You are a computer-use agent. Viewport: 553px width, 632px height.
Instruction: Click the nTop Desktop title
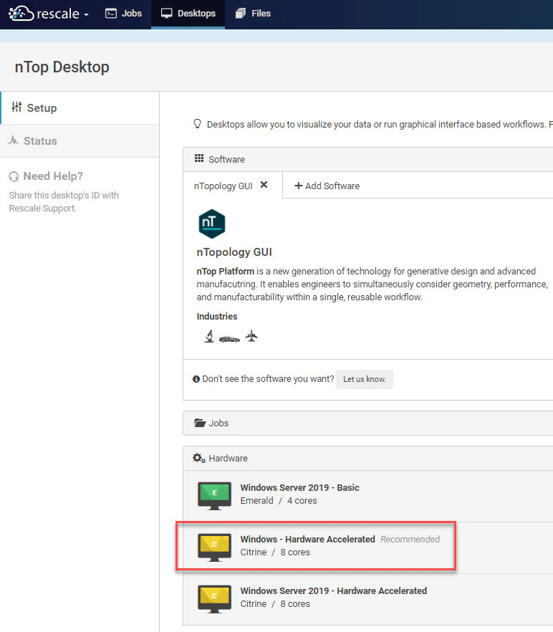click(62, 67)
